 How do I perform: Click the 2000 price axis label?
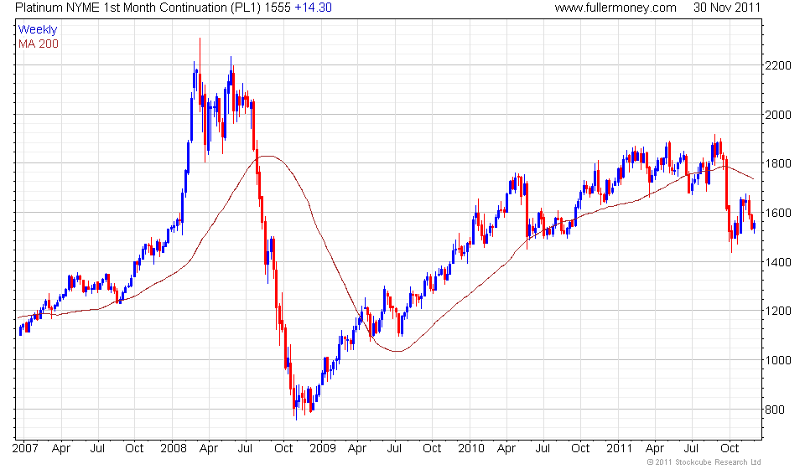point(778,115)
